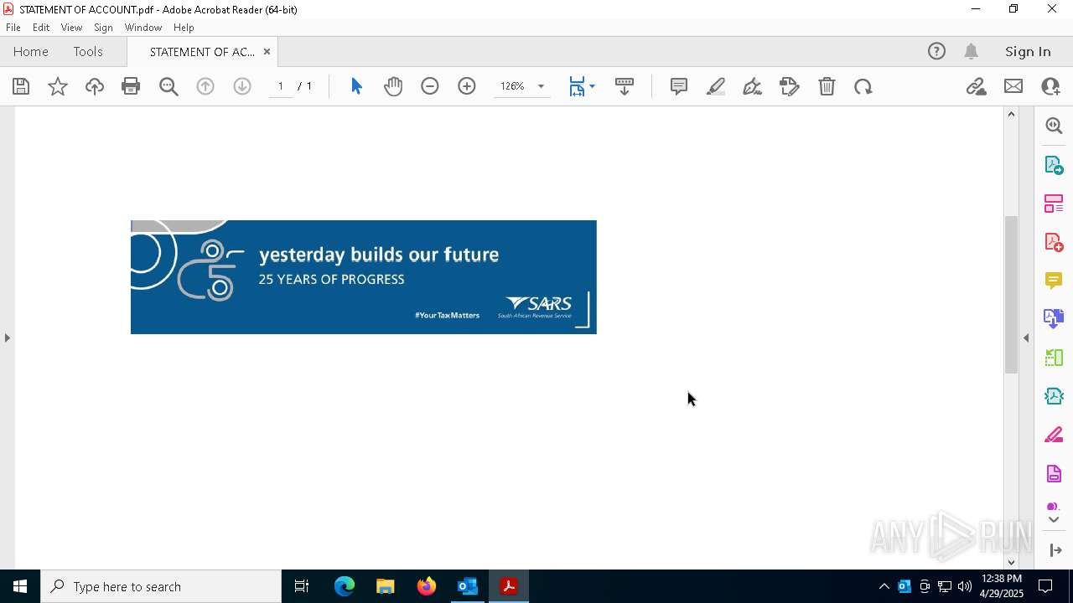The image size is (1073, 603).
Task: Open the View menu
Action: pyautogui.click(x=72, y=28)
